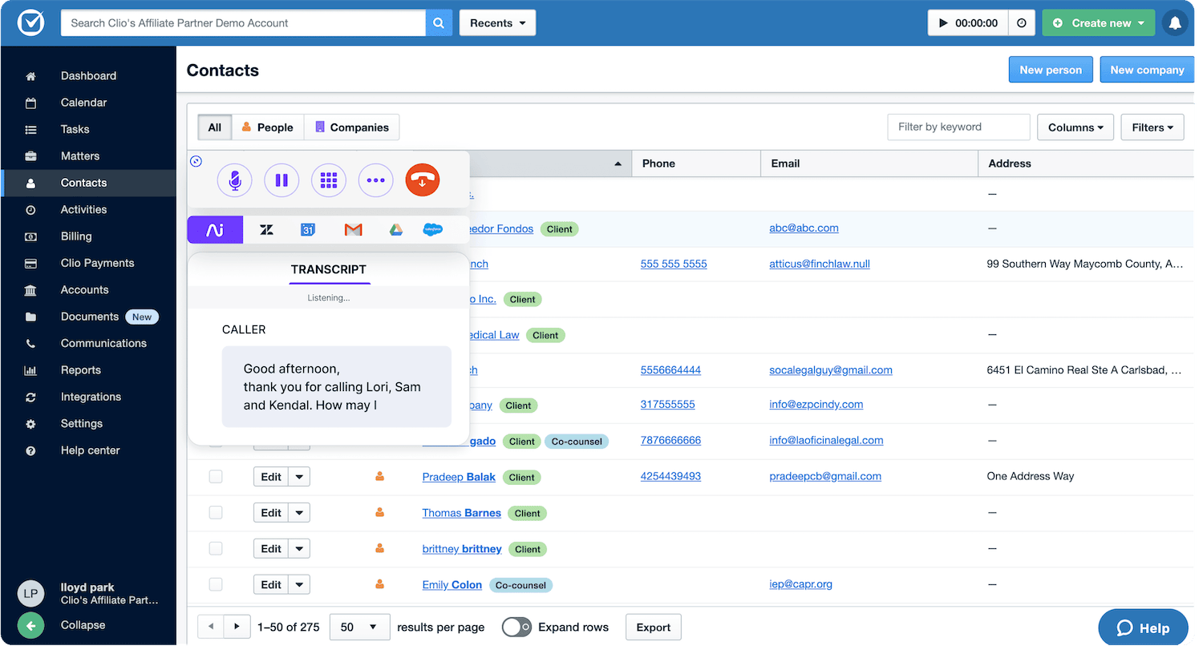Viewport: 1203px width, 658px height.
Task: Open the Google Drive integration
Action: click(395, 229)
